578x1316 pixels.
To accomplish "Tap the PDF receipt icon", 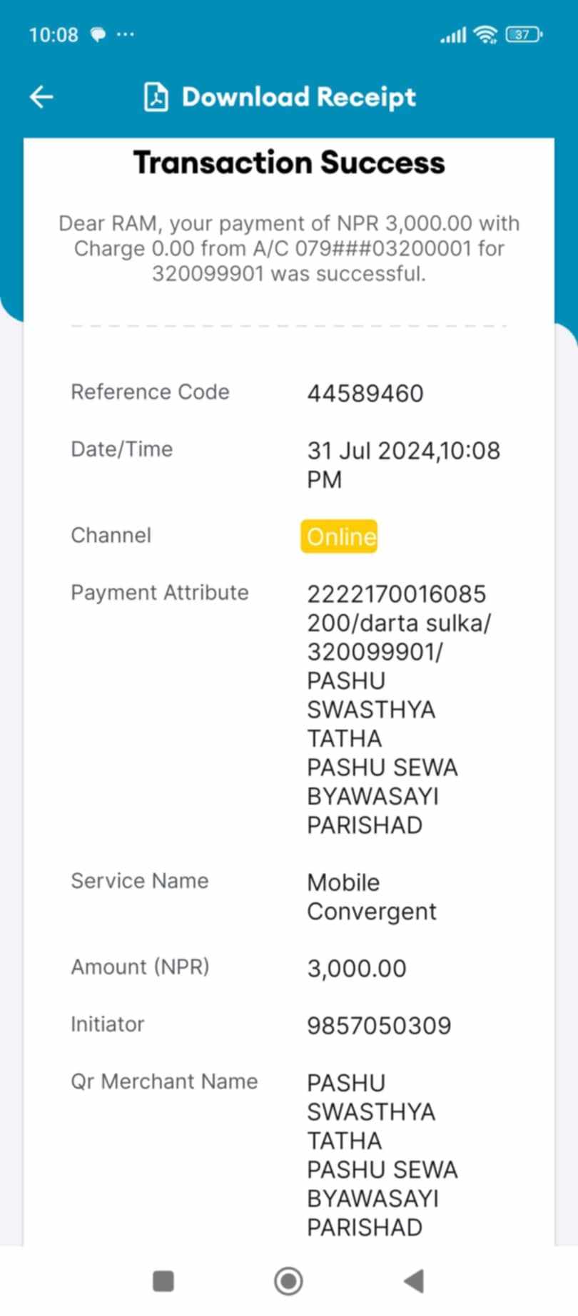I will [x=156, y=97].
